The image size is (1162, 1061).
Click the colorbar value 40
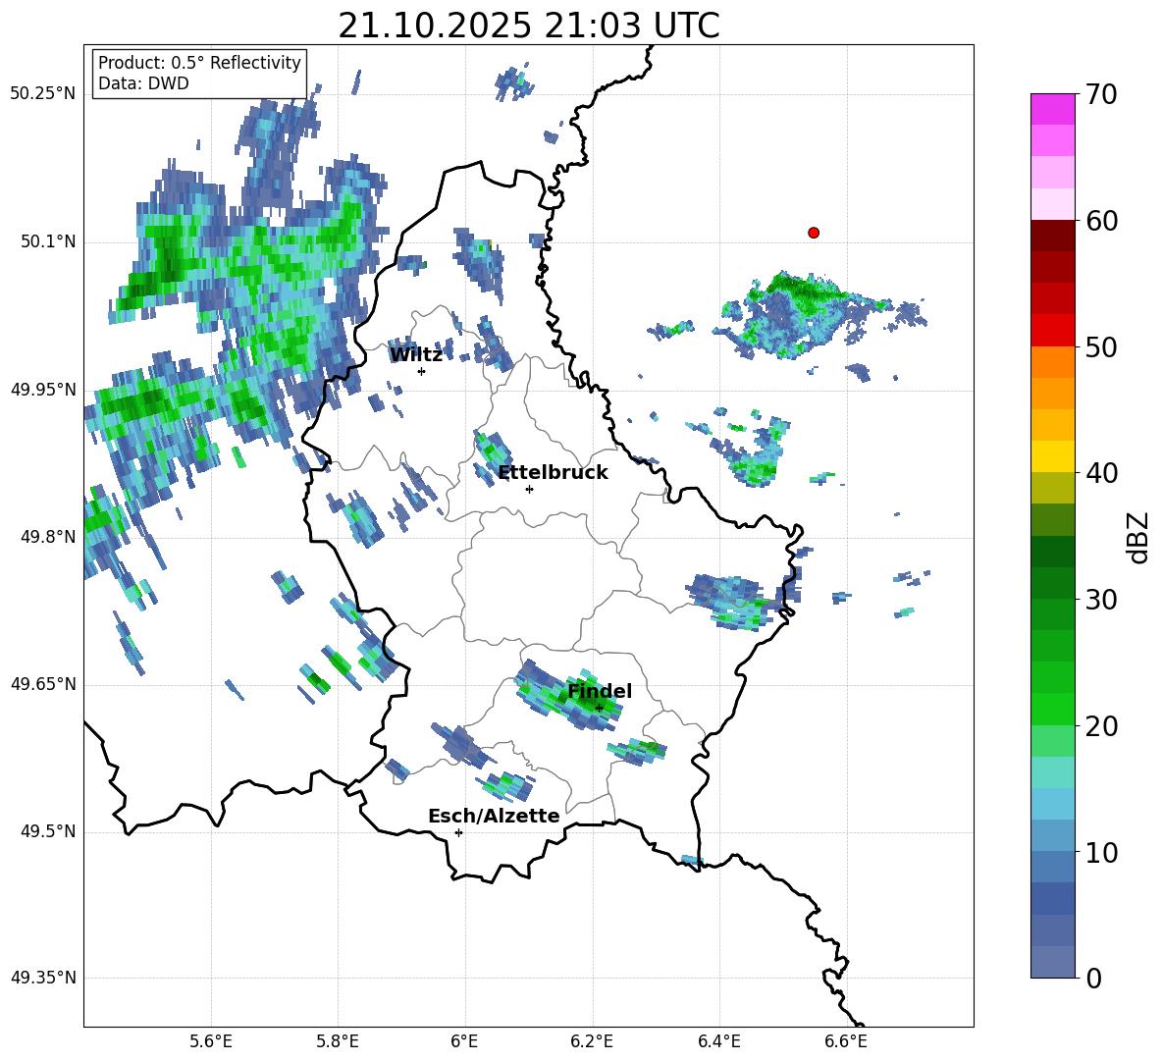pyautogui.click(x=1101, y=473)
